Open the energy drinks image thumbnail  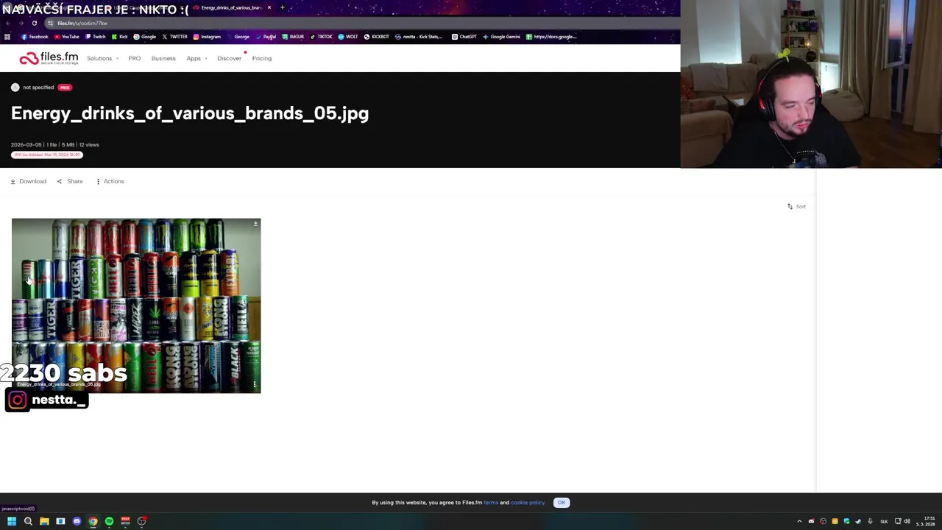136,305
